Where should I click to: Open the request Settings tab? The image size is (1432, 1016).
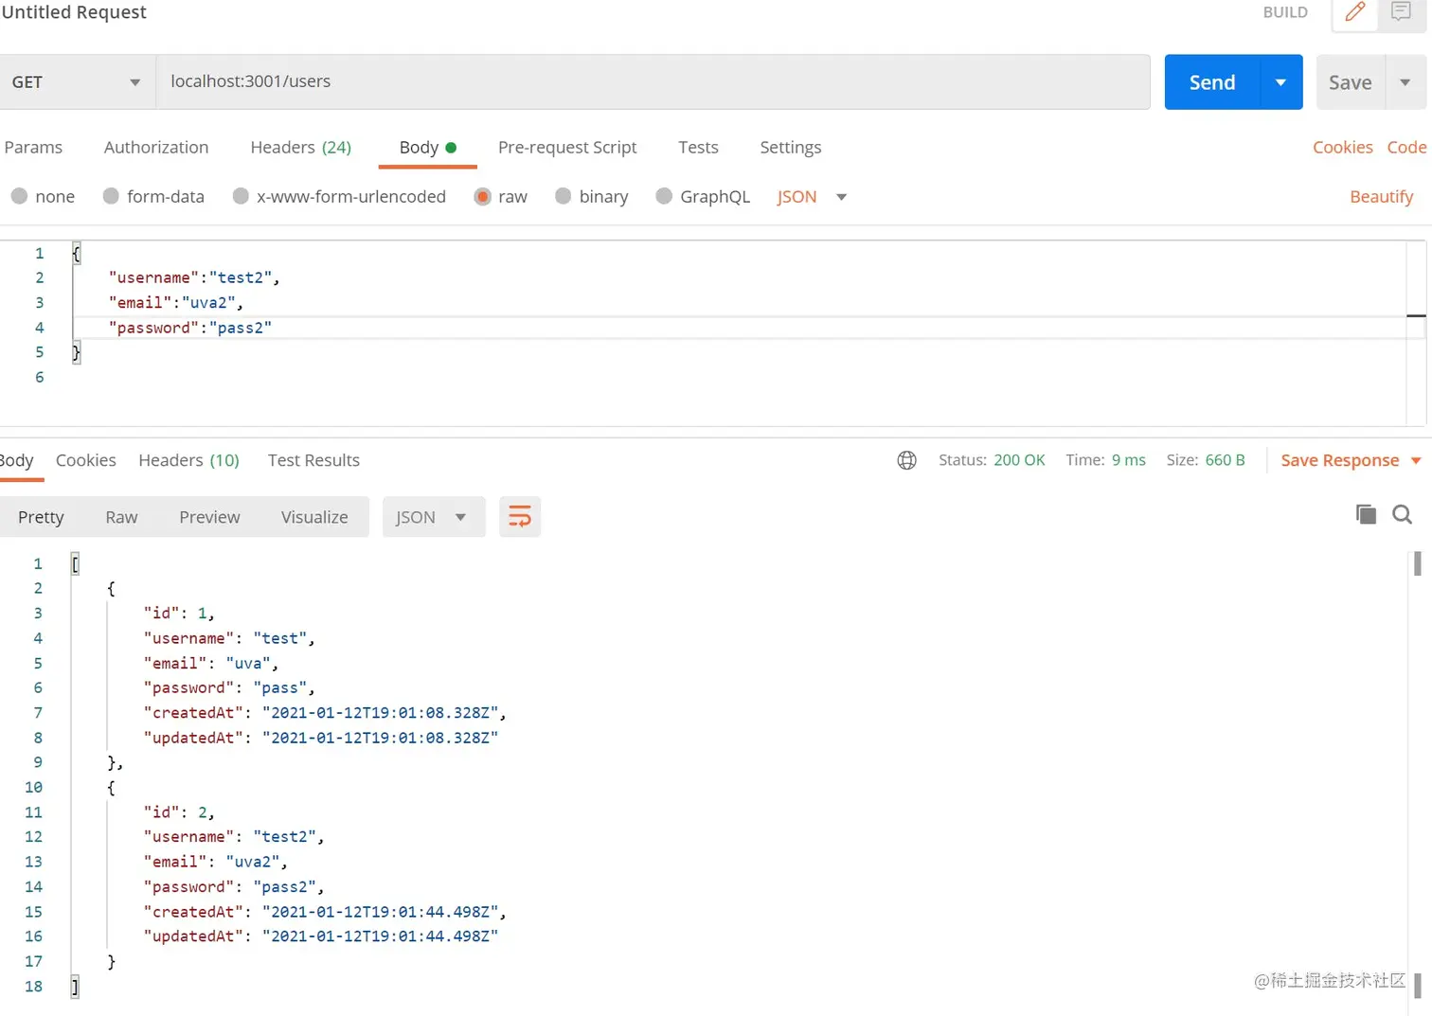pyautogui.click(x=791, y=148)
